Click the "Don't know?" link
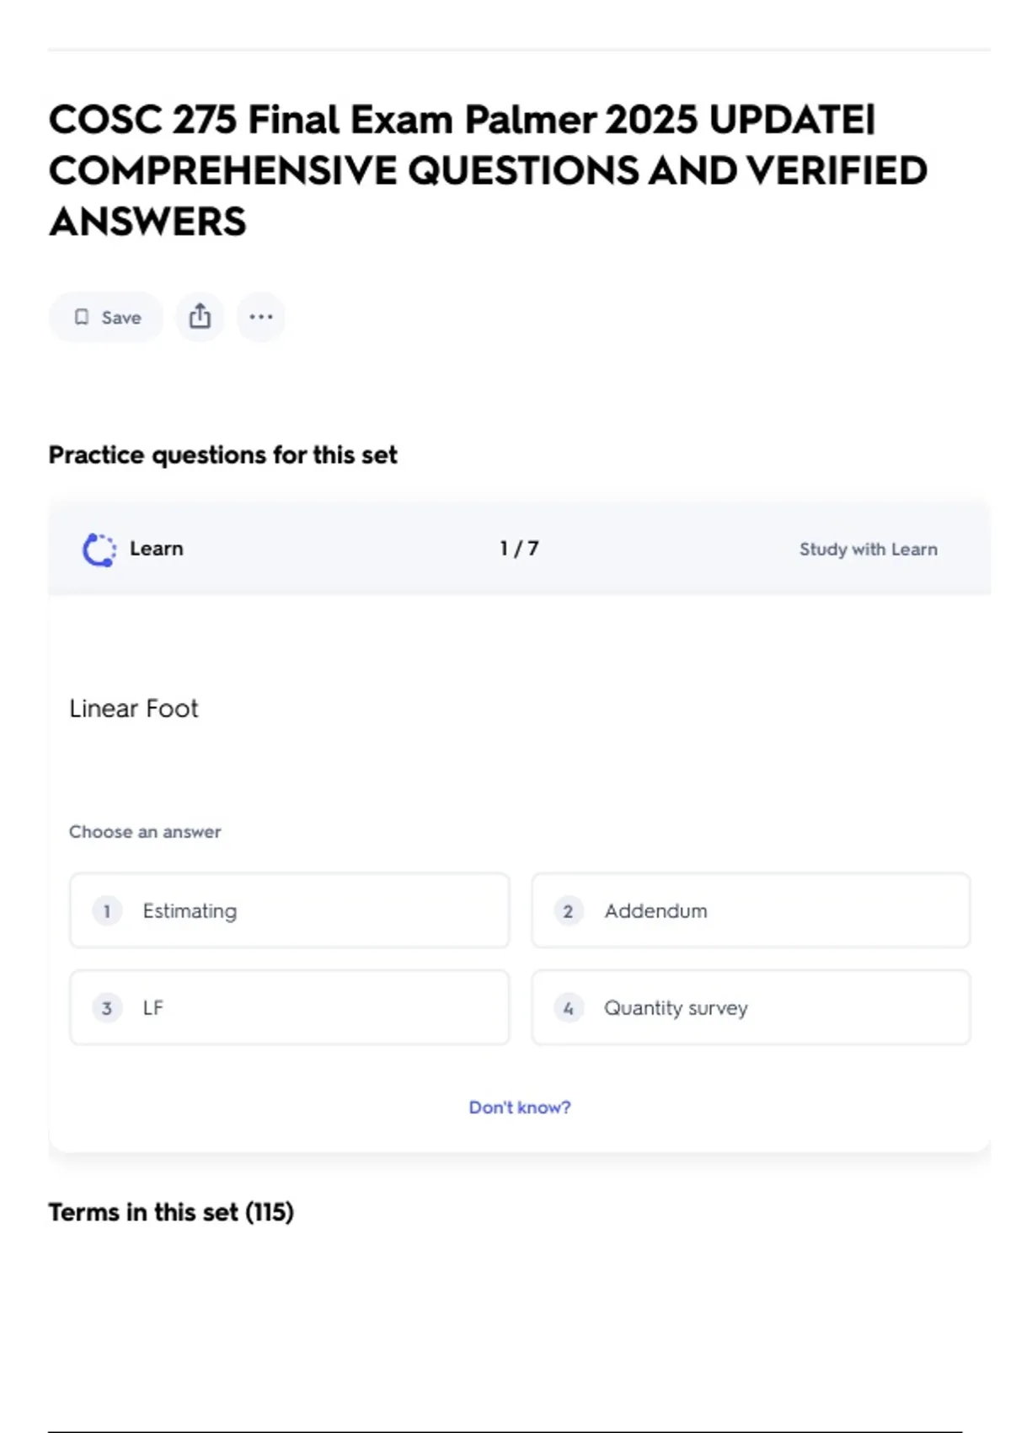 coord(520,1108)
